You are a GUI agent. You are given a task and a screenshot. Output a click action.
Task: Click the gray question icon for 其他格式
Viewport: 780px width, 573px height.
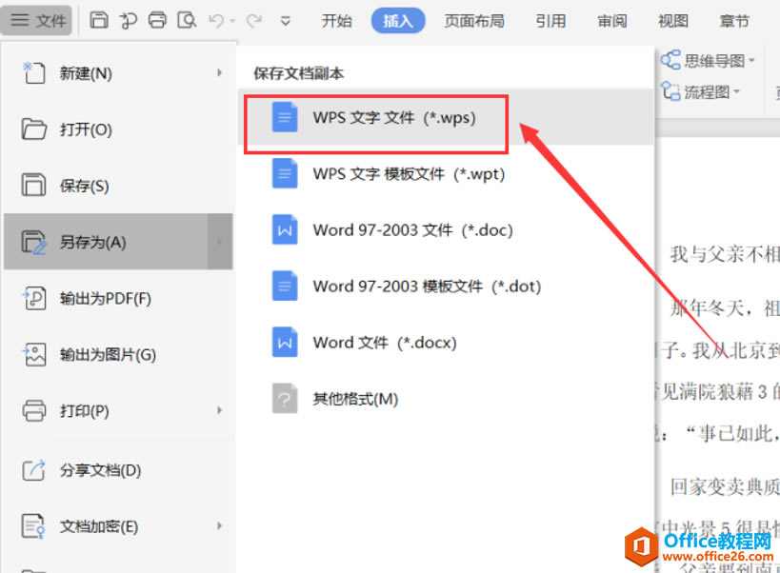[285, 398]
